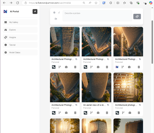154x133 pixels.
Task: Open the browser essentials heart icon
Action: pyautogui.click(x=138, y=3)
